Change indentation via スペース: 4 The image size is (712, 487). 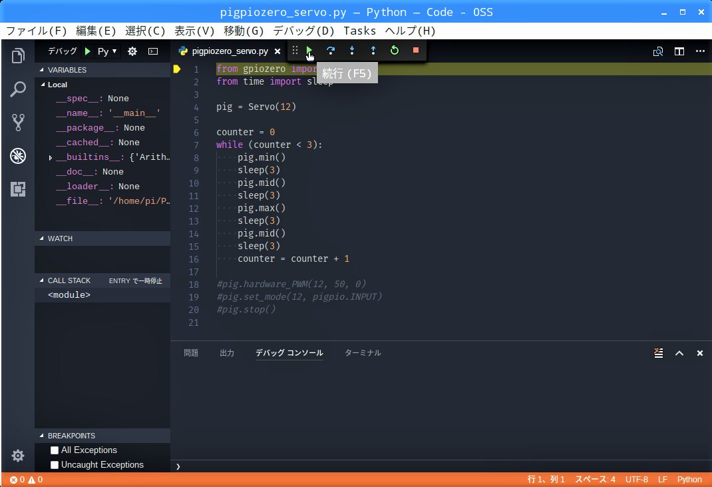click(x=596, y=480)
